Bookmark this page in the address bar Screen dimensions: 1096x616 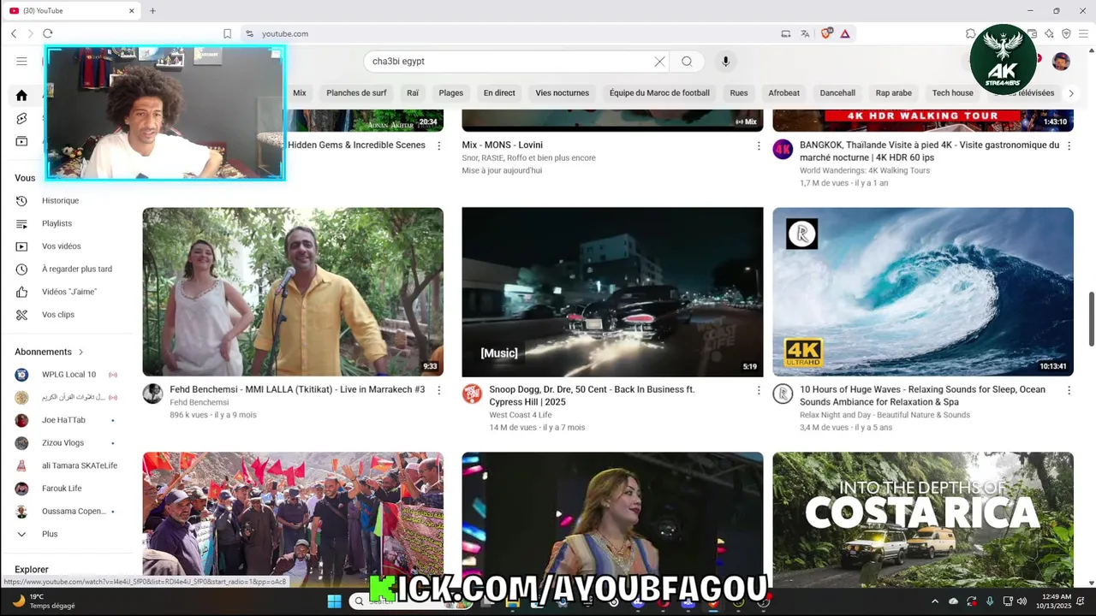tap(227, 33)
